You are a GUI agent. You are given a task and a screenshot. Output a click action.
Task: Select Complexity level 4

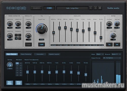click(x=20, y=38)
